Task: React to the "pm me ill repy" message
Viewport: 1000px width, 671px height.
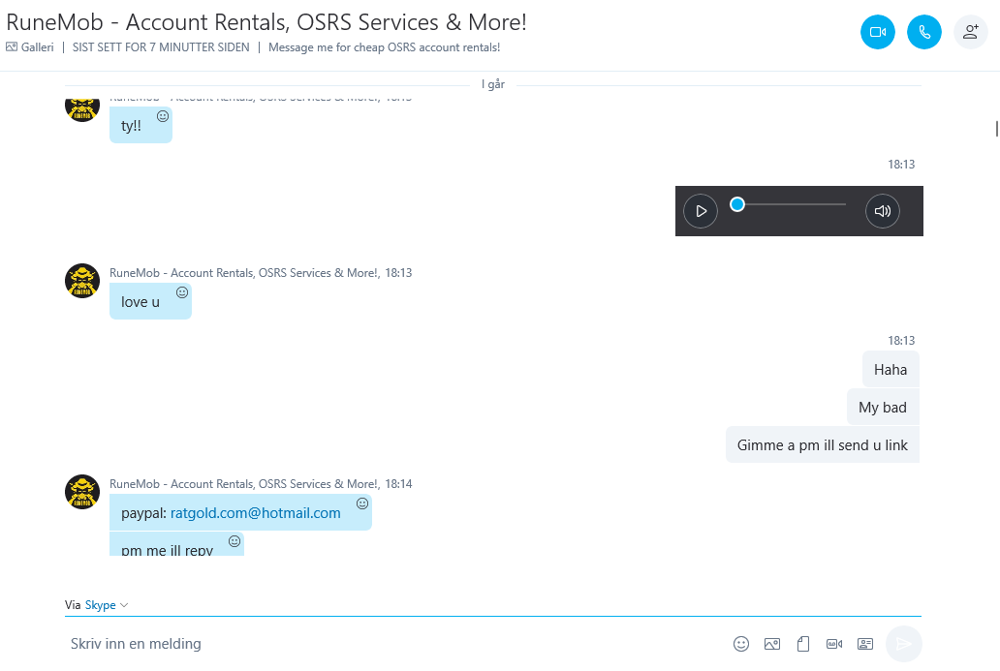Action: 234,541
